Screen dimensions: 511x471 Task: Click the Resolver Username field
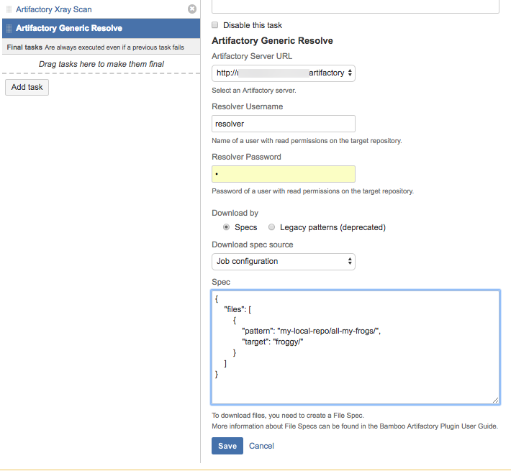coord(284,124)
